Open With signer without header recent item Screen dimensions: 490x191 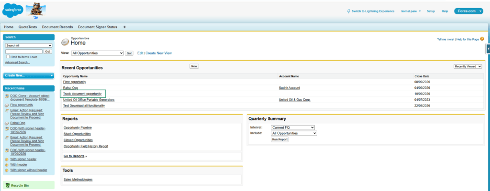click(x=29, y=170)
